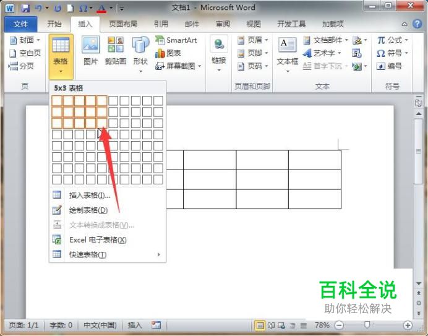Expand the Header (页眉) dropdown
Screen dimensions: 428x336
coord(267,40)
